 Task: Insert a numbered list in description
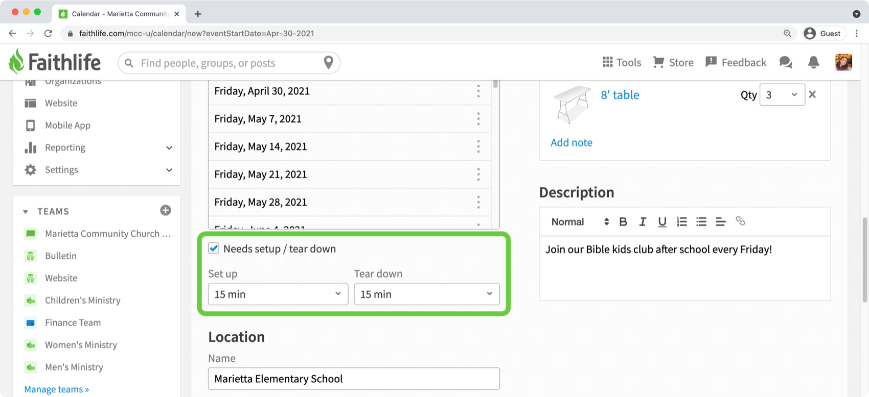coord(681,221)
